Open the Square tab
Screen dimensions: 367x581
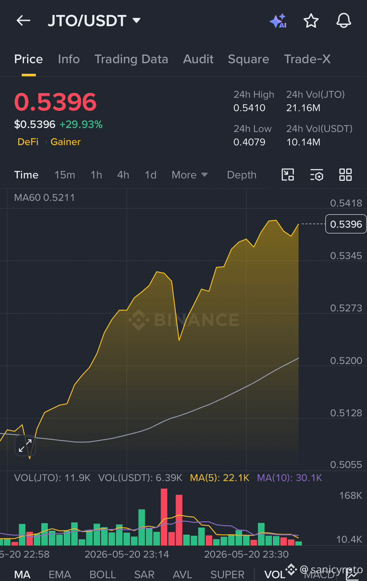point(248,59)
